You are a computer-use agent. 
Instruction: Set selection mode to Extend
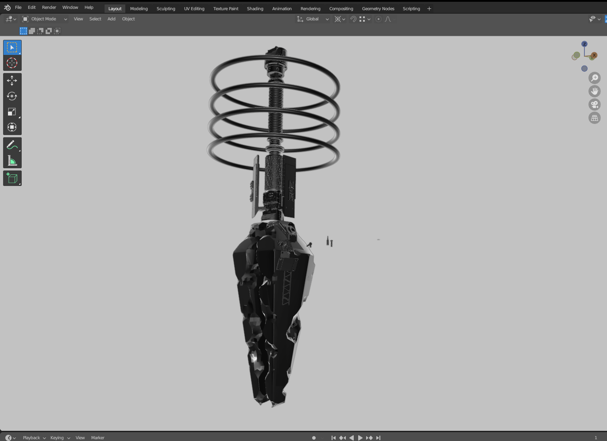coord(32,31)
